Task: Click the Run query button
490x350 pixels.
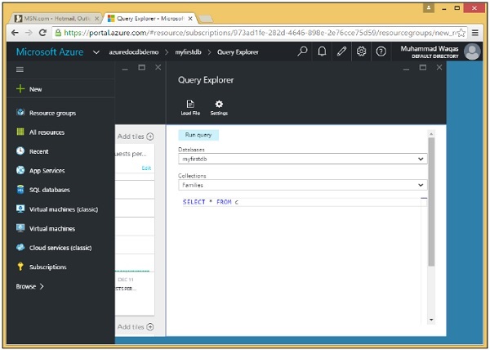Action: (x=198, y=134)
